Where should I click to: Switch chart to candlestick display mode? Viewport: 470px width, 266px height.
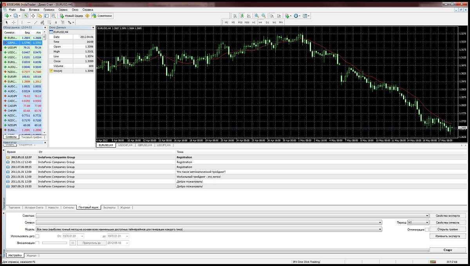[242, 16]
